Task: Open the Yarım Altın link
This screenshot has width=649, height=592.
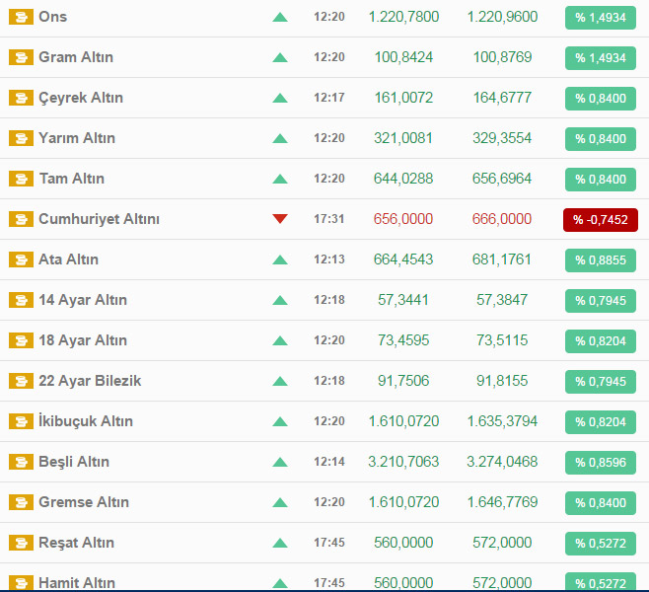Action: point(76,138)
